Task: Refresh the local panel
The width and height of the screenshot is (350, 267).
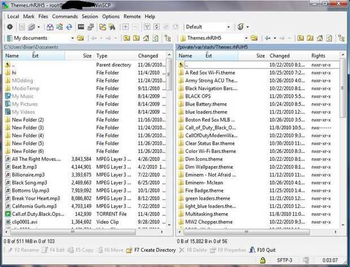Action: click(x=155, y=38)
